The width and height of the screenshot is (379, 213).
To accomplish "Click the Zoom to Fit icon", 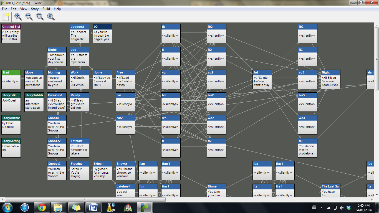I will [x=40, y=17].
